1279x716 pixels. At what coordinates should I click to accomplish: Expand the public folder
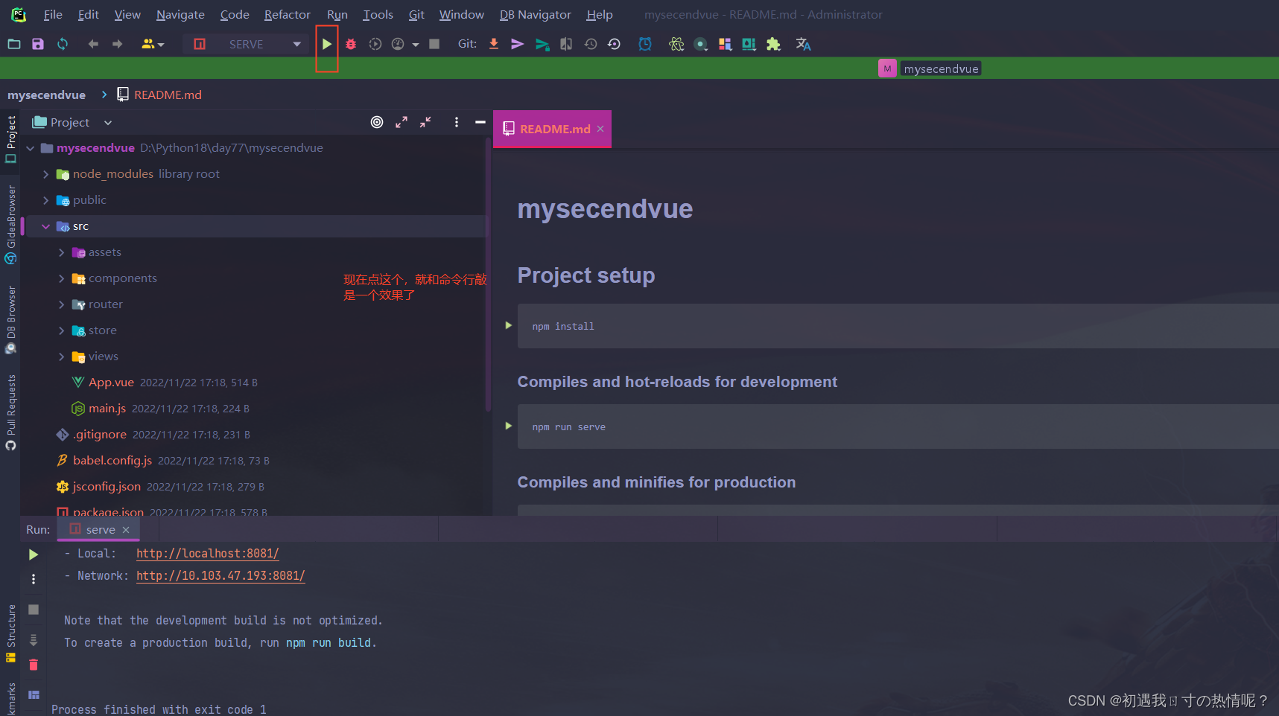click(x=46, y=200)
